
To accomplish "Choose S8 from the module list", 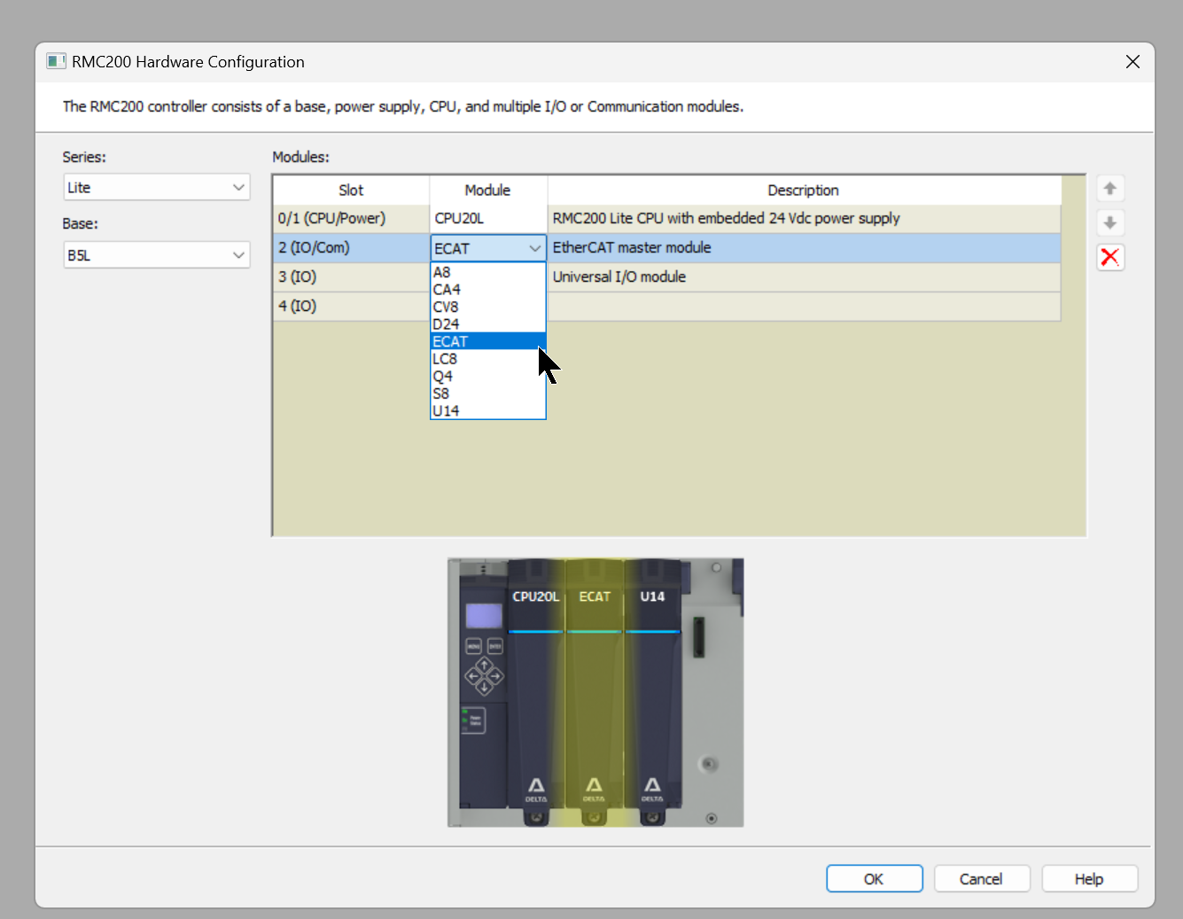I will point(487,393).
